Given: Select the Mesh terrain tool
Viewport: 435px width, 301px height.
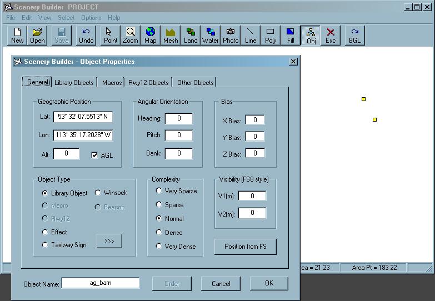Looking at the screenshot, I should pyautogui.click(x=171, y=36).
